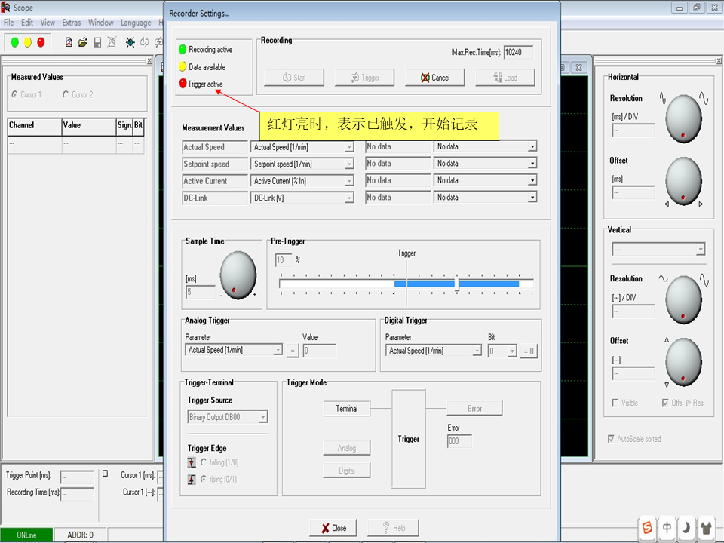724x543 pixels.
Task: Open the Window menu
Action: (x=100, y=23)
